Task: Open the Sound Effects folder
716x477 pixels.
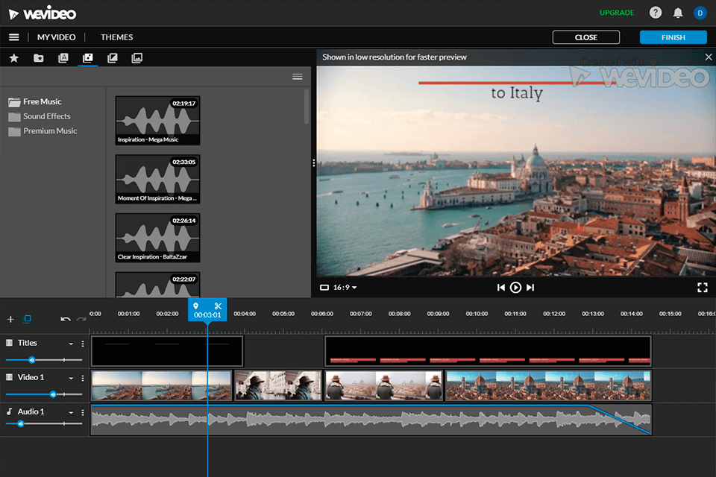Action: click(x=40, y=116)
